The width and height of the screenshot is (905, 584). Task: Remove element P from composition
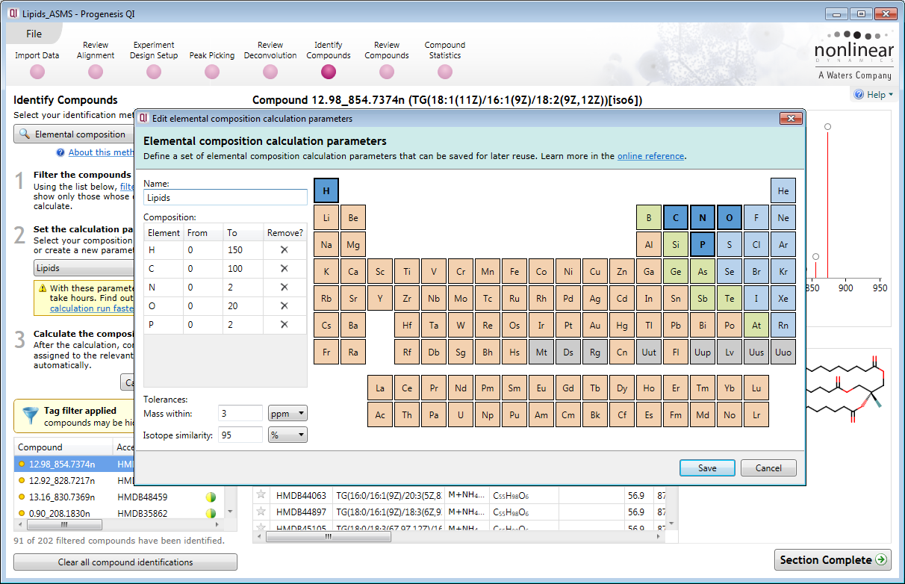(284, 325)
